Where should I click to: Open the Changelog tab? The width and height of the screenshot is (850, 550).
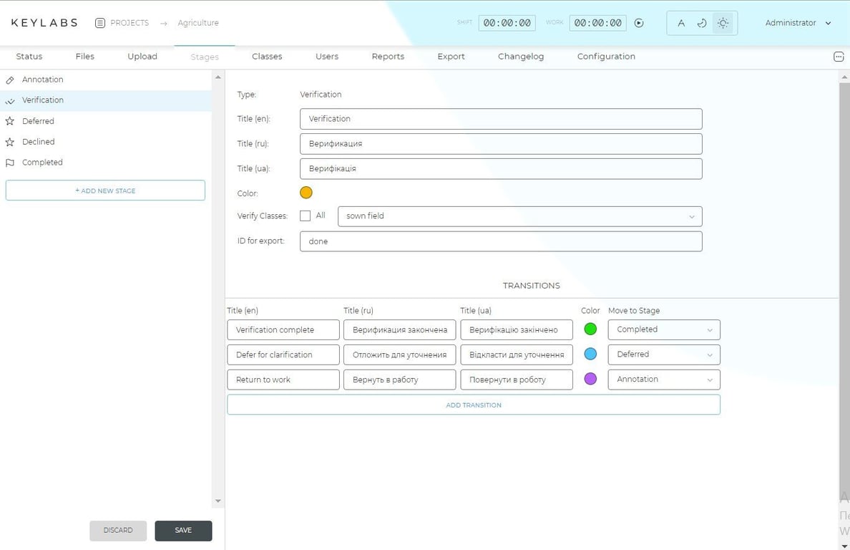point(520,56)
